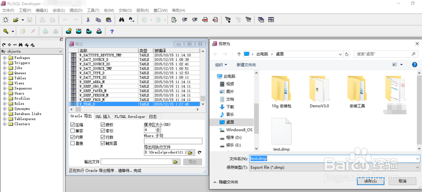Expand the Packages tree node
This screenshot has height=192, width=422.
click(x=5, y=58)
